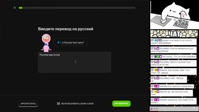Click the word bank grid icon
This screenshot has height=112, width=199.
58,104
